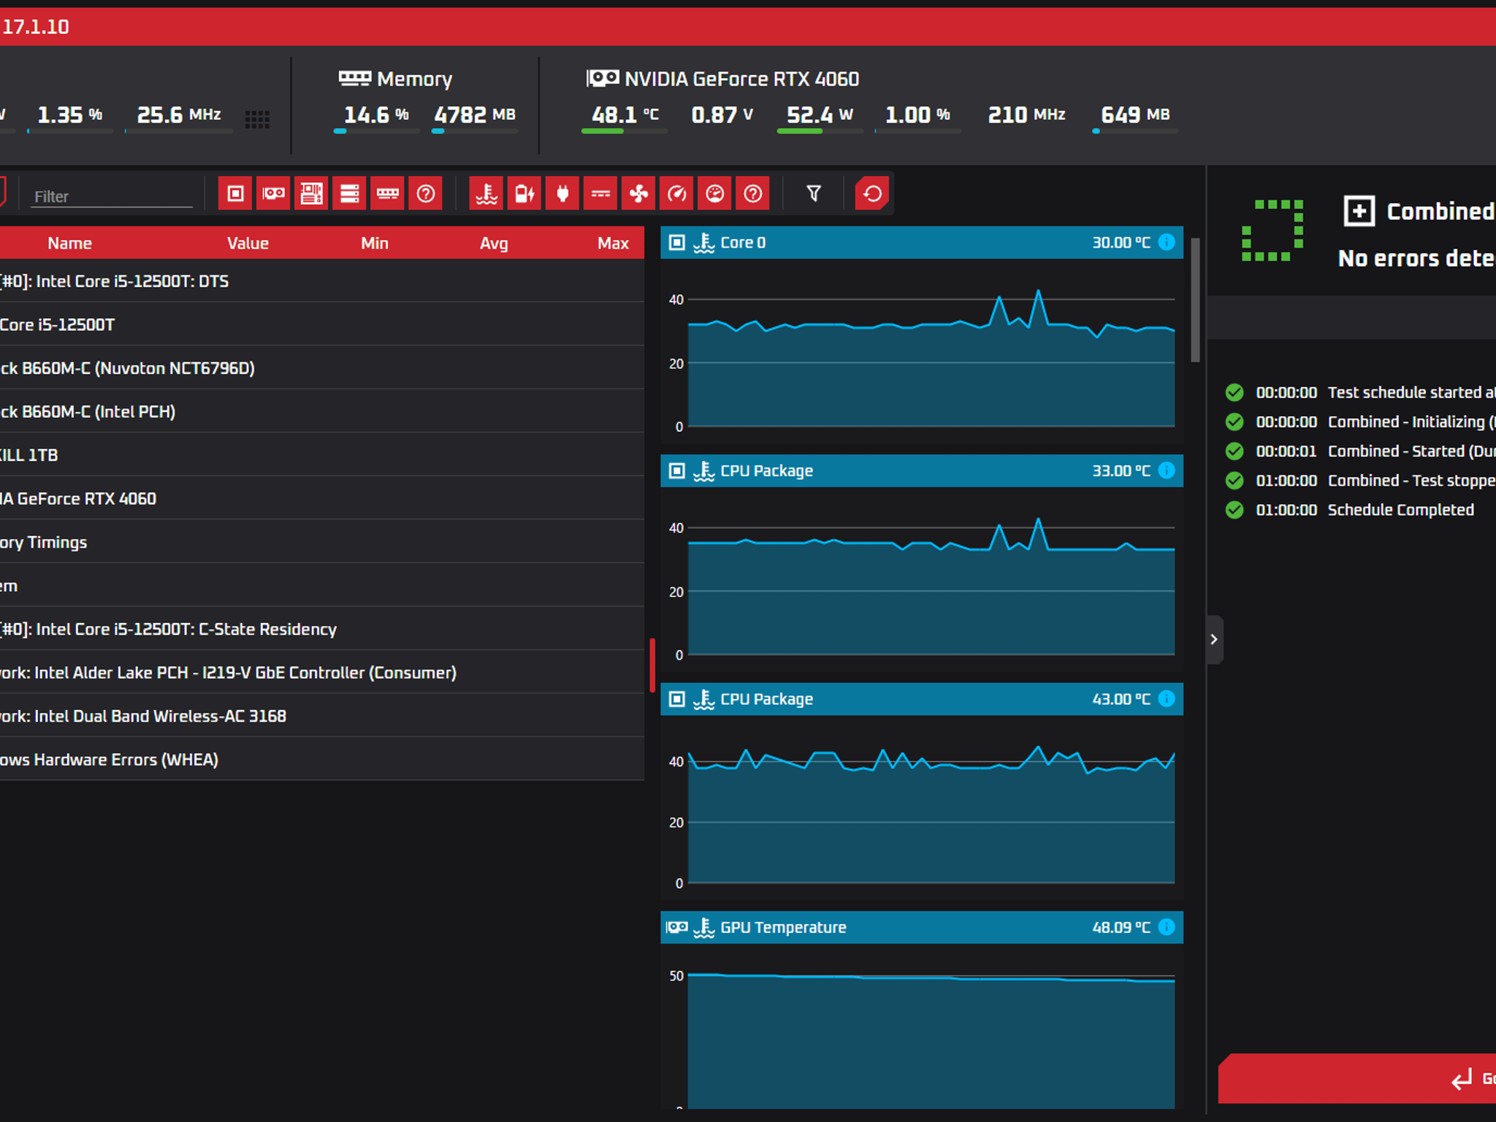Toggle the CPU sensor type filter icon
Screen dimensions: 1496x1122
(235, 194)
